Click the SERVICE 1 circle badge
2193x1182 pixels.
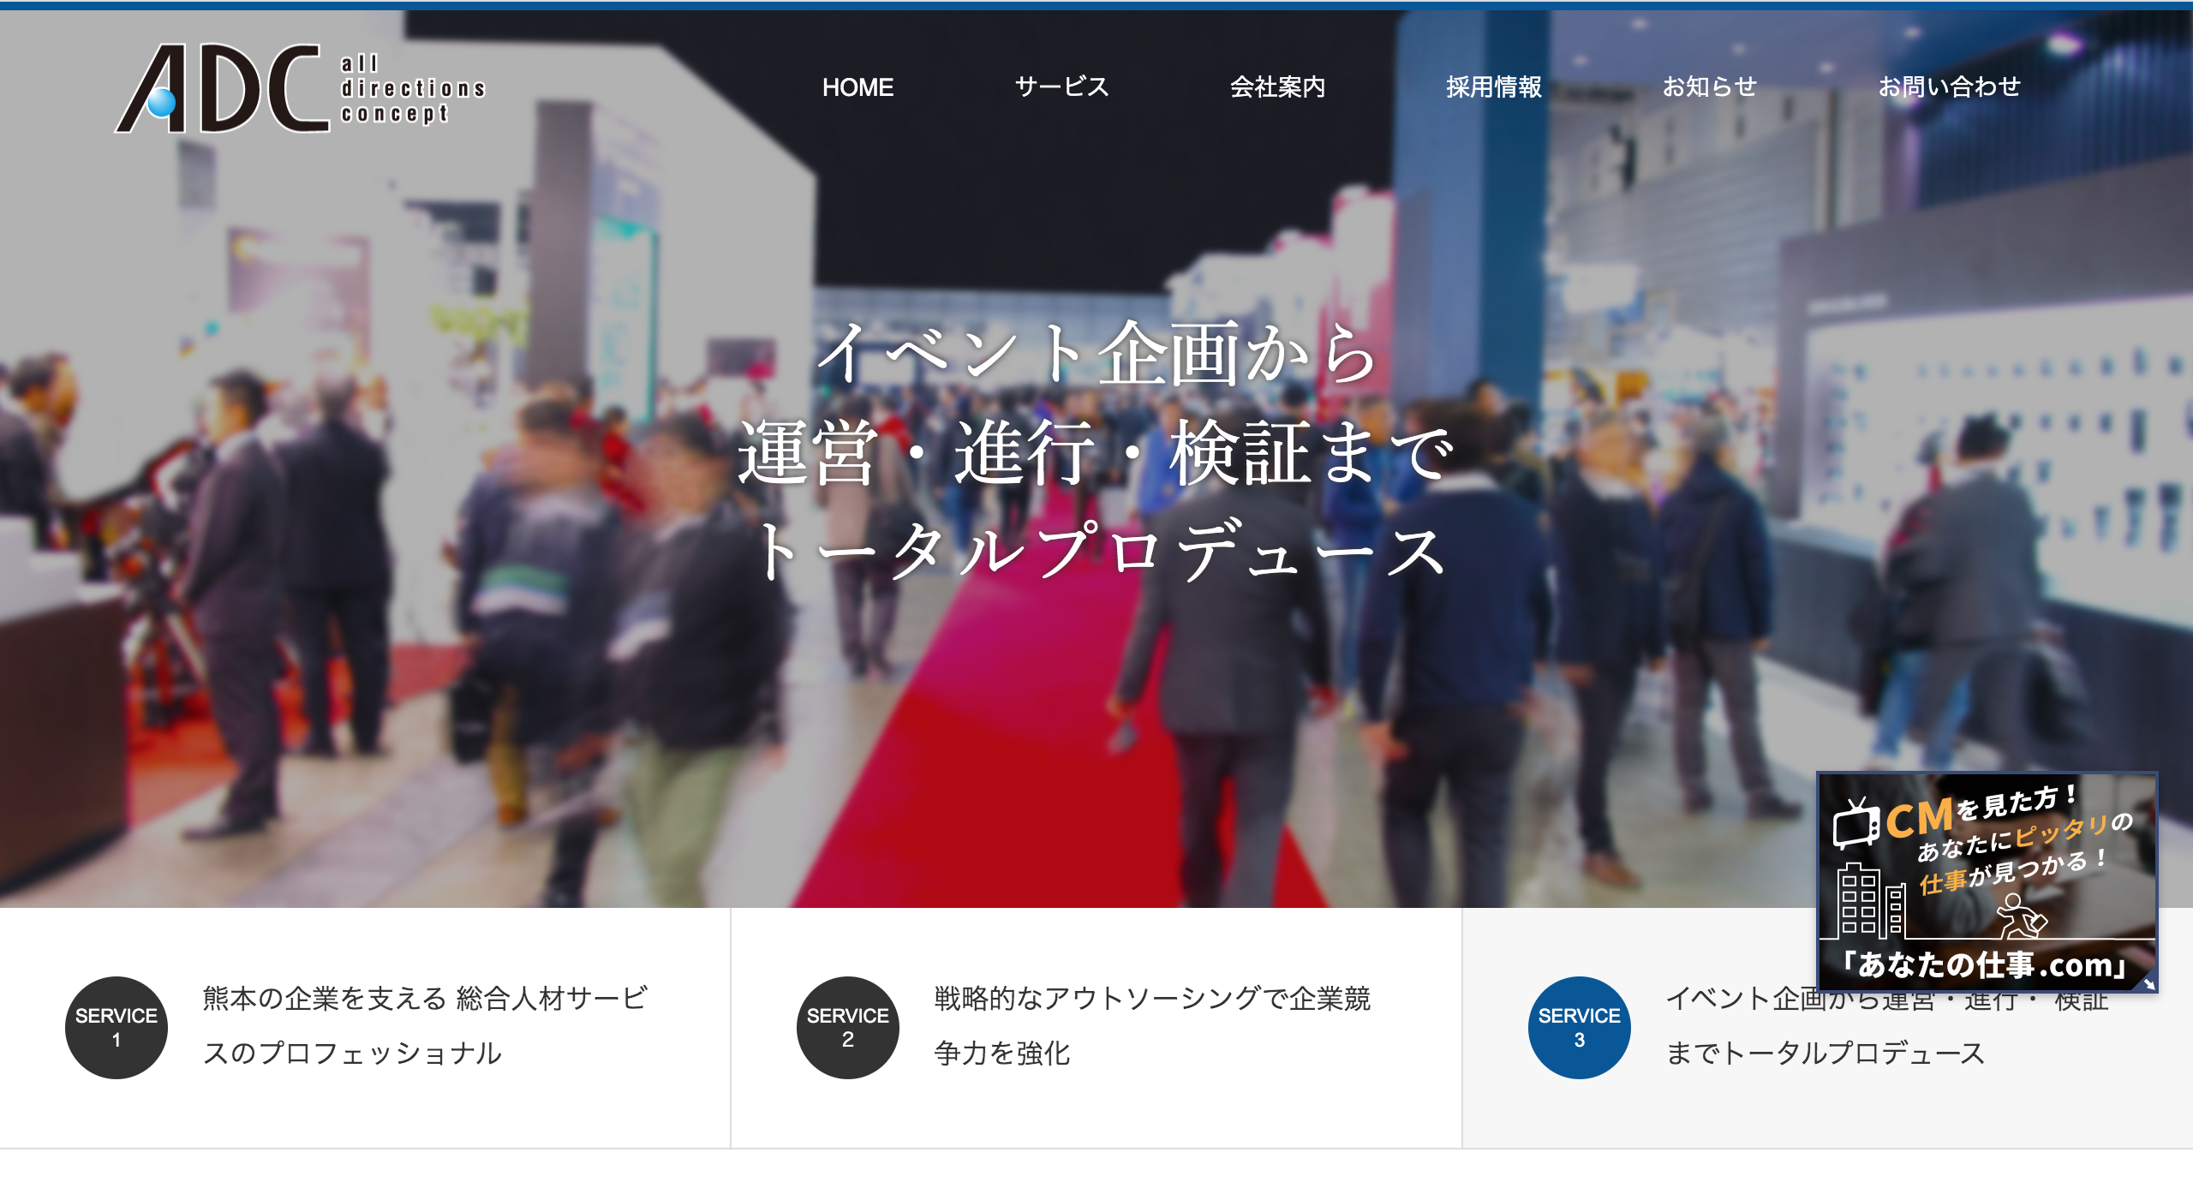click(x=117, y=1027)
